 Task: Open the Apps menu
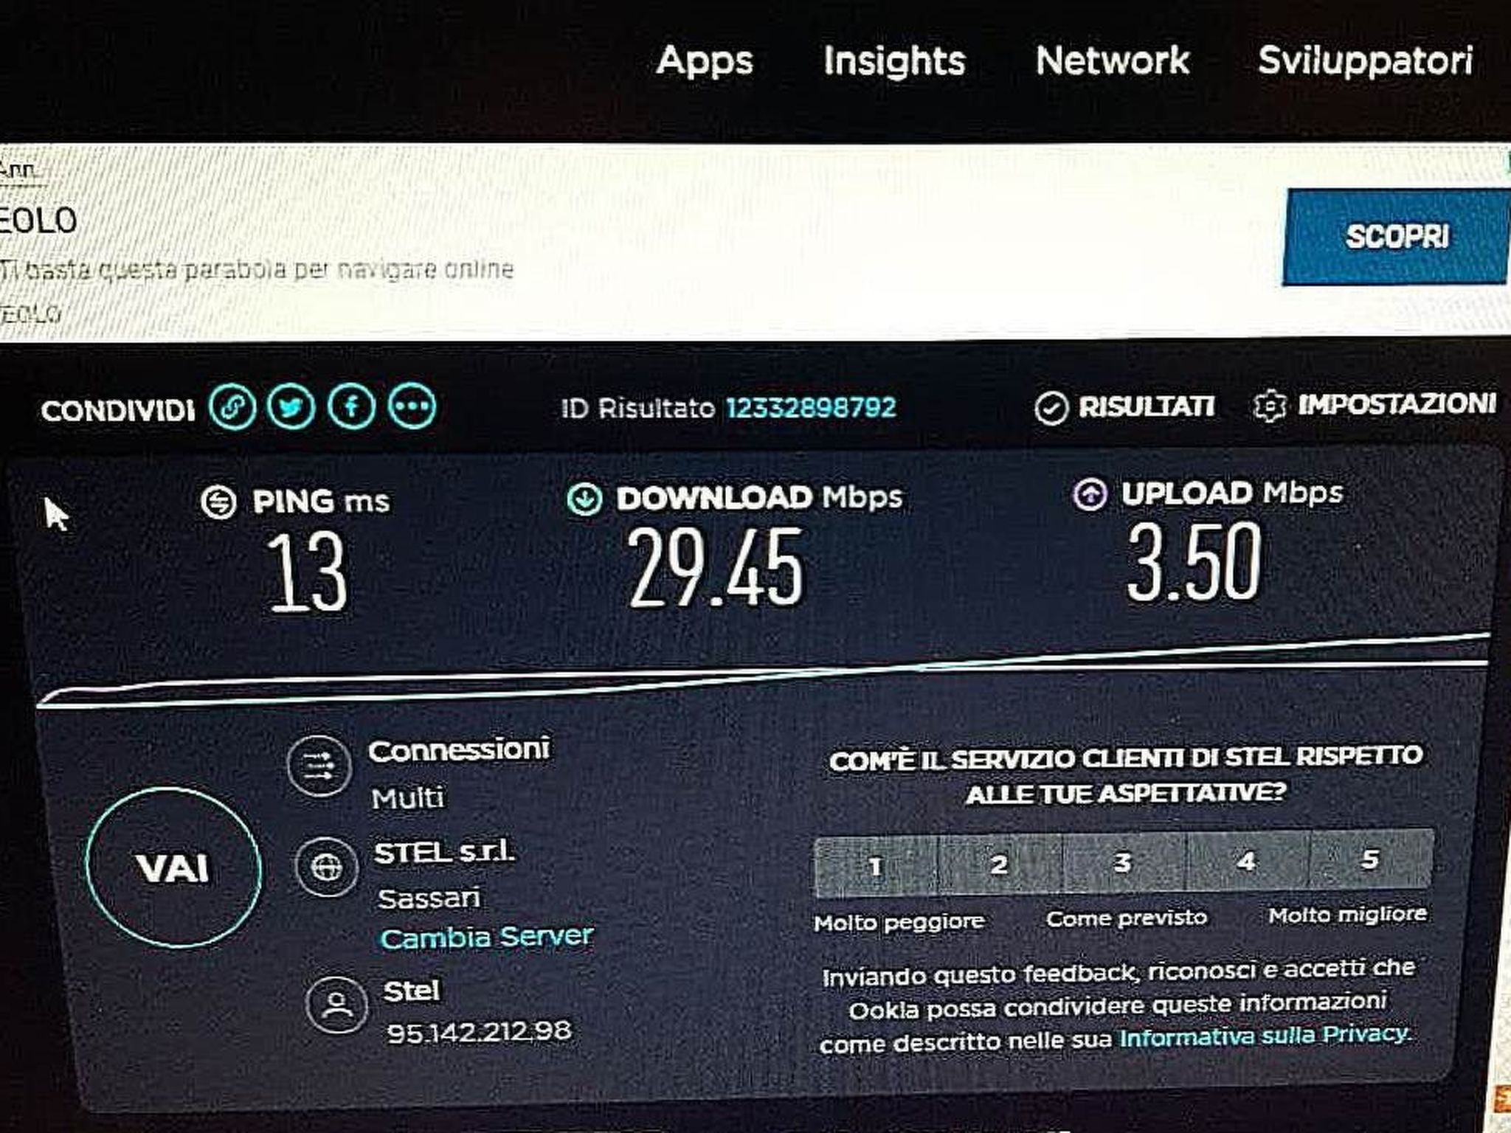point(705,61)
